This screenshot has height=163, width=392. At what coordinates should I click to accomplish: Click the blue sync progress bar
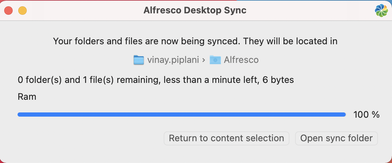(182, 115)
